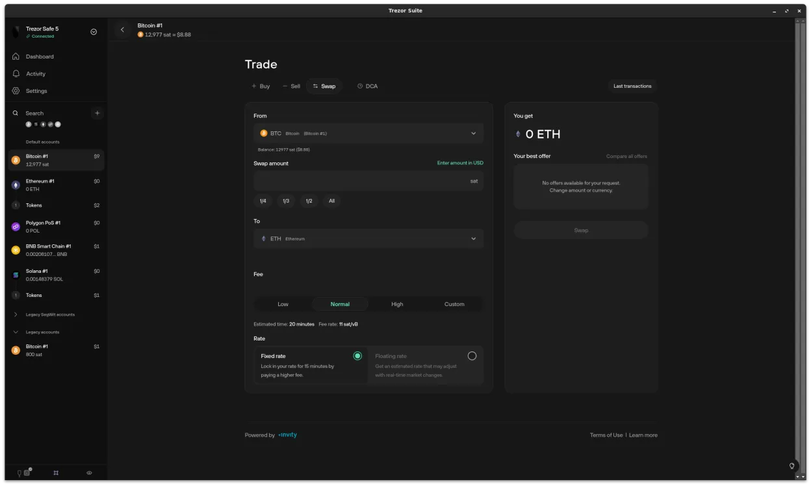
Task: Open the eye privacy icon in bottom bar
Action: coord(89,472)
